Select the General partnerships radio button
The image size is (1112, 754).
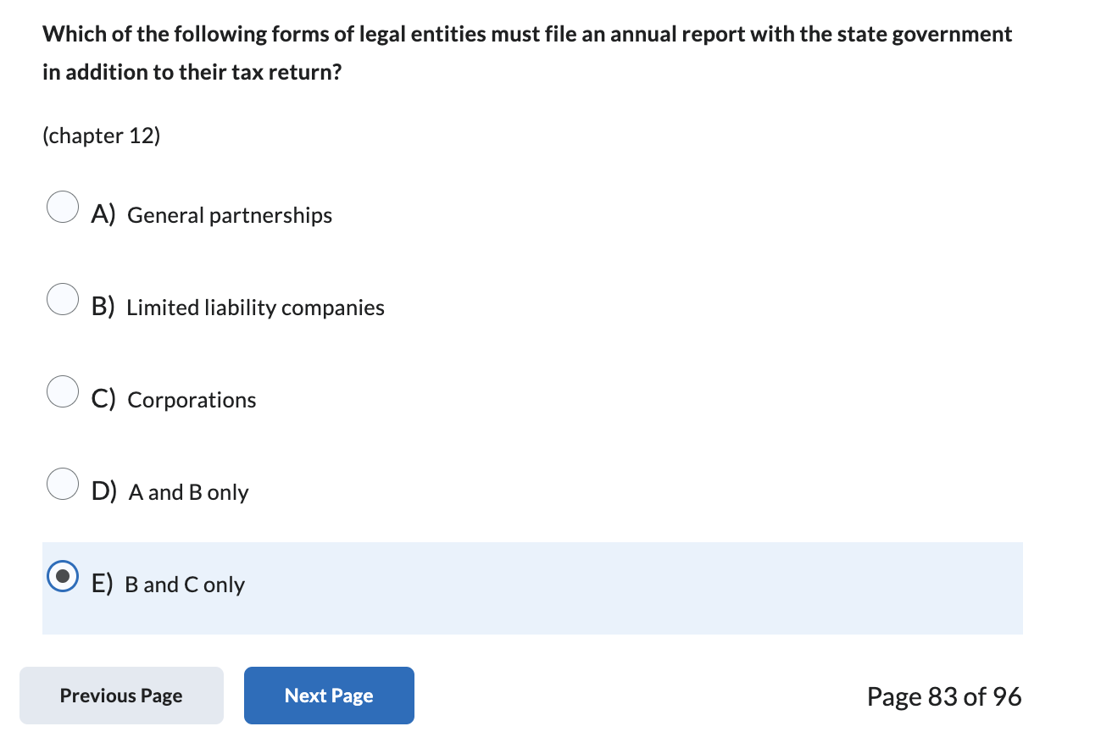63,207
